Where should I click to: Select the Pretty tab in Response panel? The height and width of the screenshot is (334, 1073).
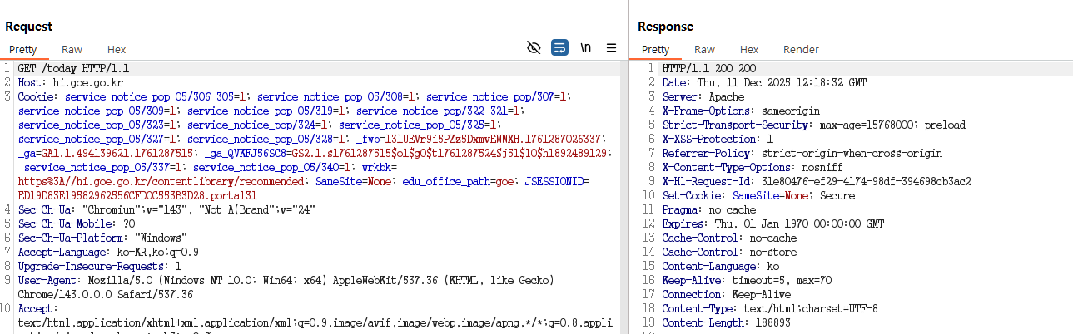click(655, 50)
